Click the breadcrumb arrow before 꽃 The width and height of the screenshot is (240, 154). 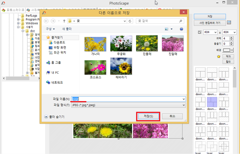(x=74, y=21)
